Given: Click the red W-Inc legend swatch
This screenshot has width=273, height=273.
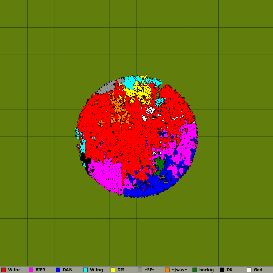Looking at the screenshot, I should [x=4, y=270].
